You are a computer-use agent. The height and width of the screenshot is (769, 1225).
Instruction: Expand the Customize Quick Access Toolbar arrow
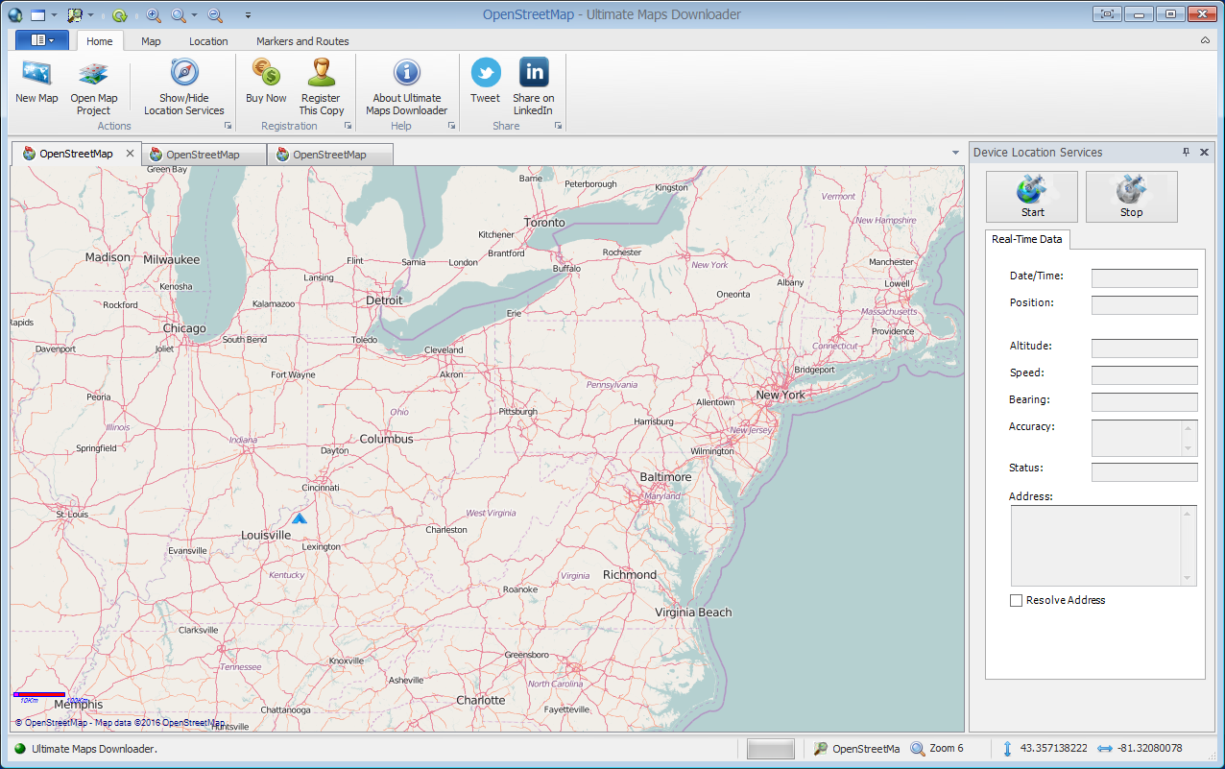tap(249, 15)
